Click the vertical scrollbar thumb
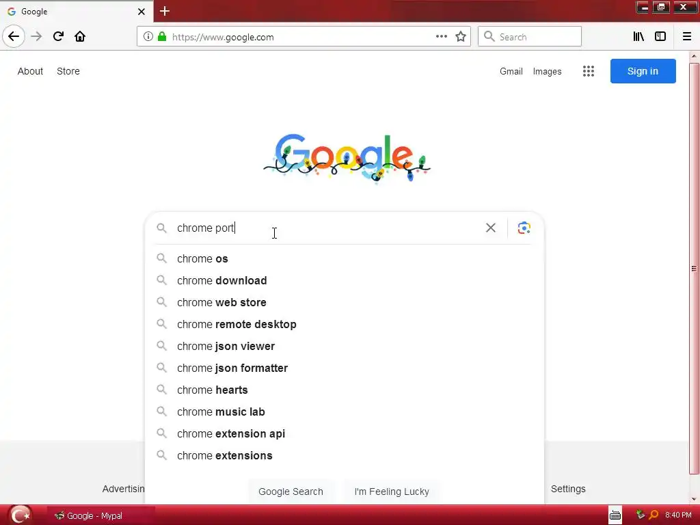 [x=694, y=269]
